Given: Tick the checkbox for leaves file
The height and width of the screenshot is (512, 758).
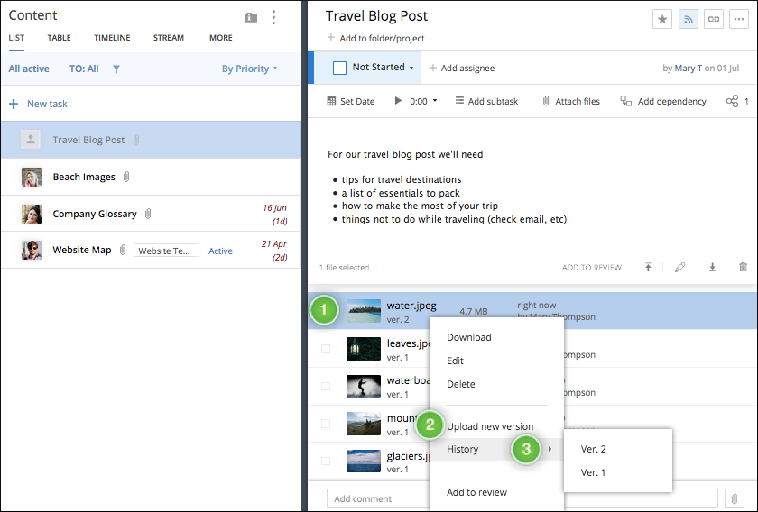Looking at the screenshot, I should click(326, 349).
